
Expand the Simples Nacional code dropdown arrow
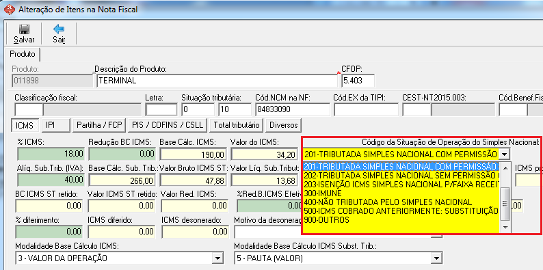505,154
